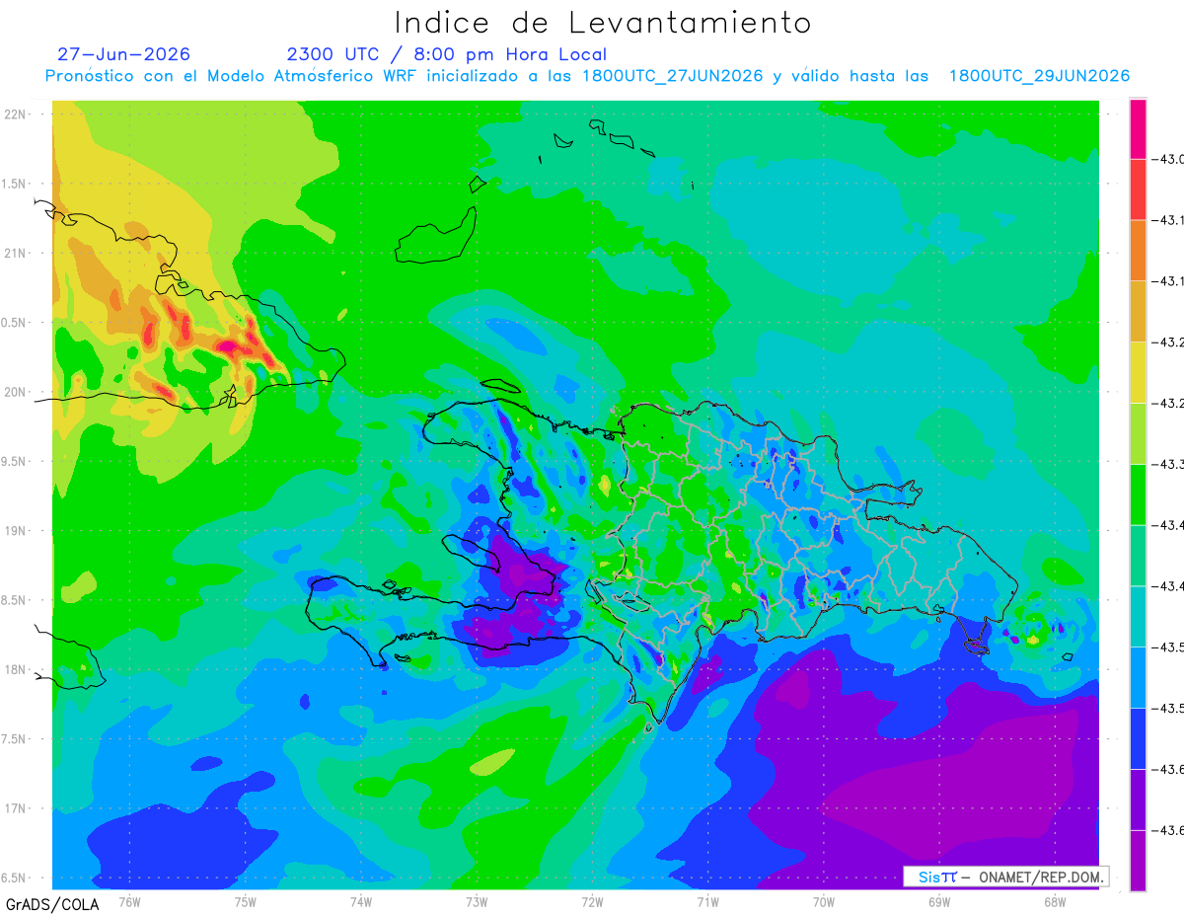This screenshot has width=1184, height=915.
Task: Click the '19N' latitude label
Action: tap(16, 531)
